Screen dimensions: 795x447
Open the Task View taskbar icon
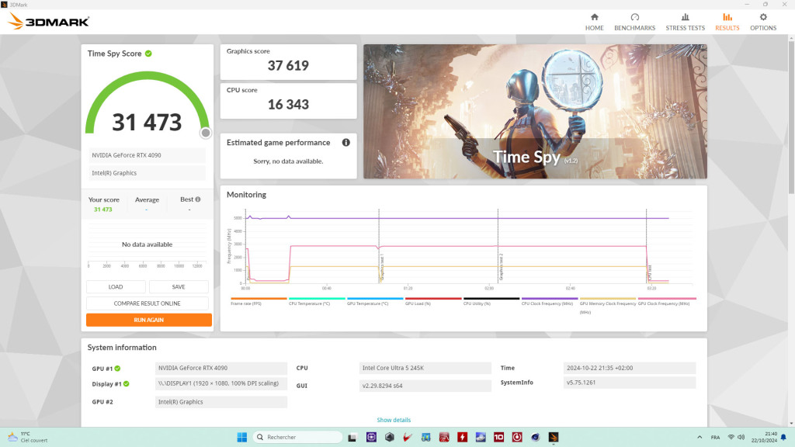pyautogui.click(x=352, y=437)
